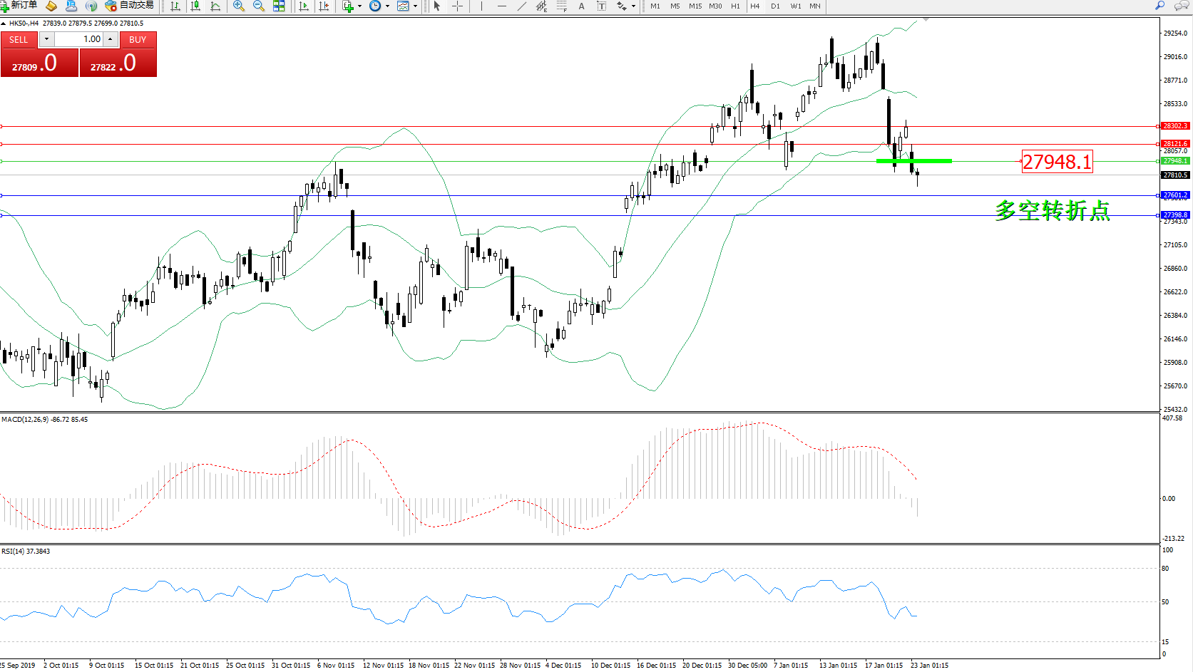Toggle the bar chart mode
The image size is (1193, 672).
pos(175,6)
